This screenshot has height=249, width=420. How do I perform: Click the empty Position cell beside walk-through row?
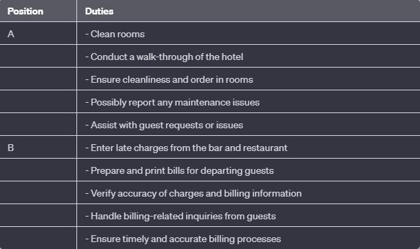38,57
